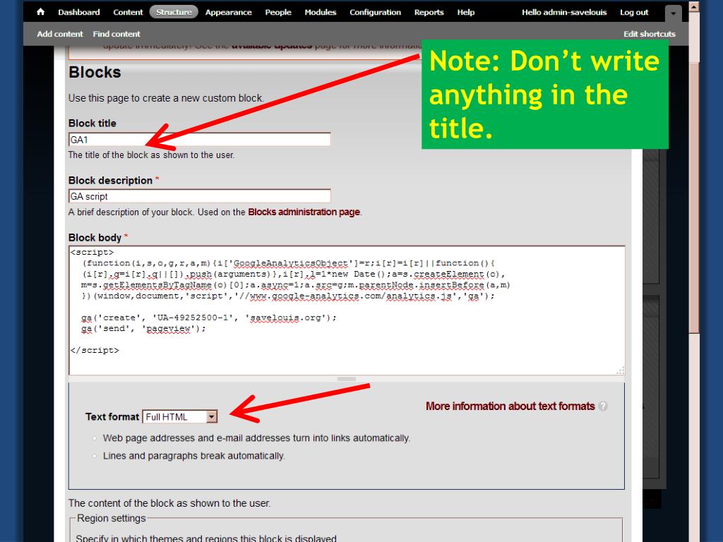The image size is (723, 542).
Task: Open the Content menu
Action: point(129,13)
